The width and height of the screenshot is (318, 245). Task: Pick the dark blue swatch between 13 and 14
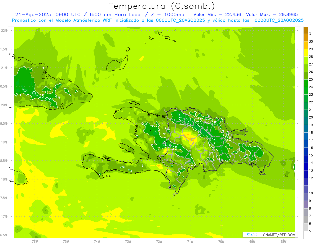click(306, 167)
